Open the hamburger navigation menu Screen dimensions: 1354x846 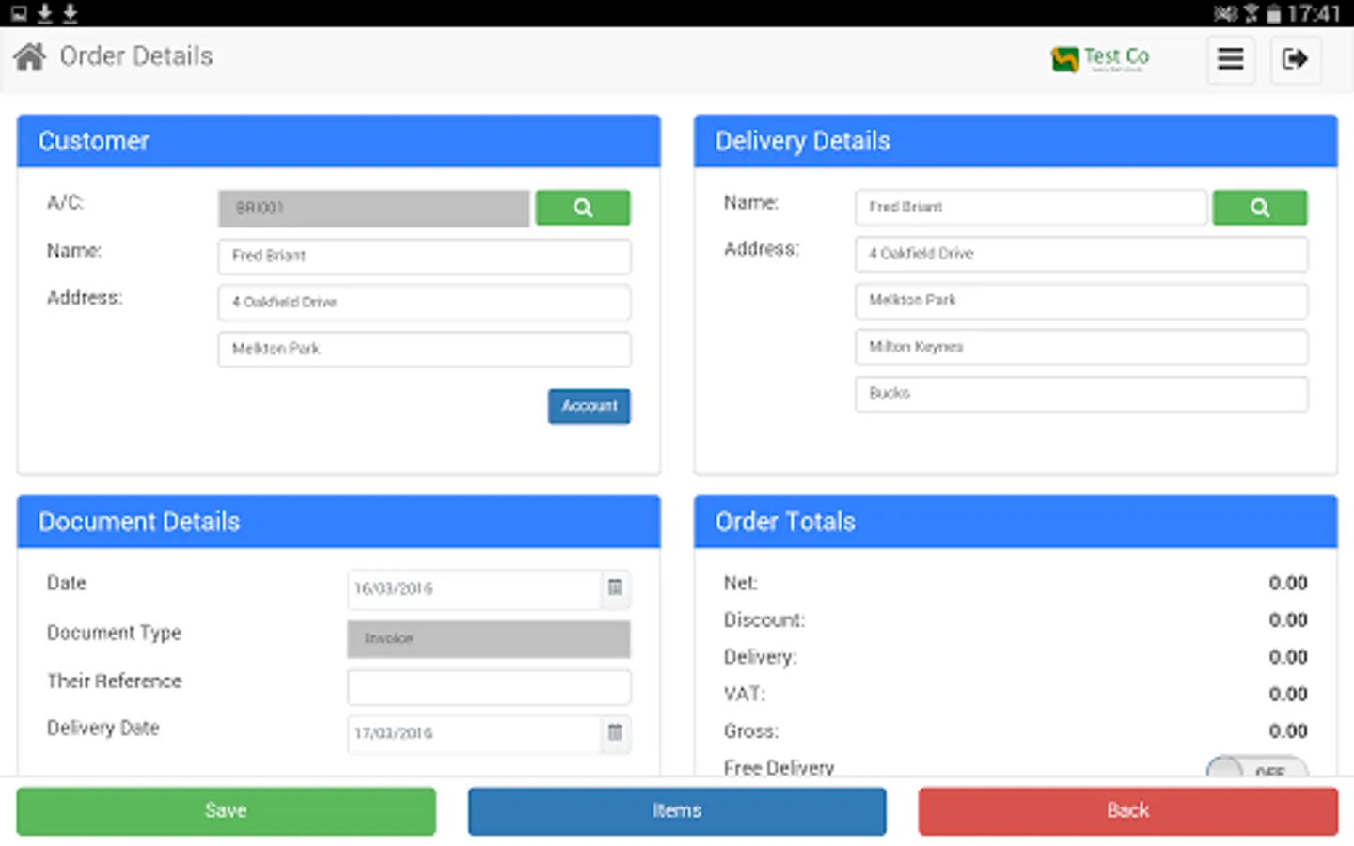tap(1231, 59)
